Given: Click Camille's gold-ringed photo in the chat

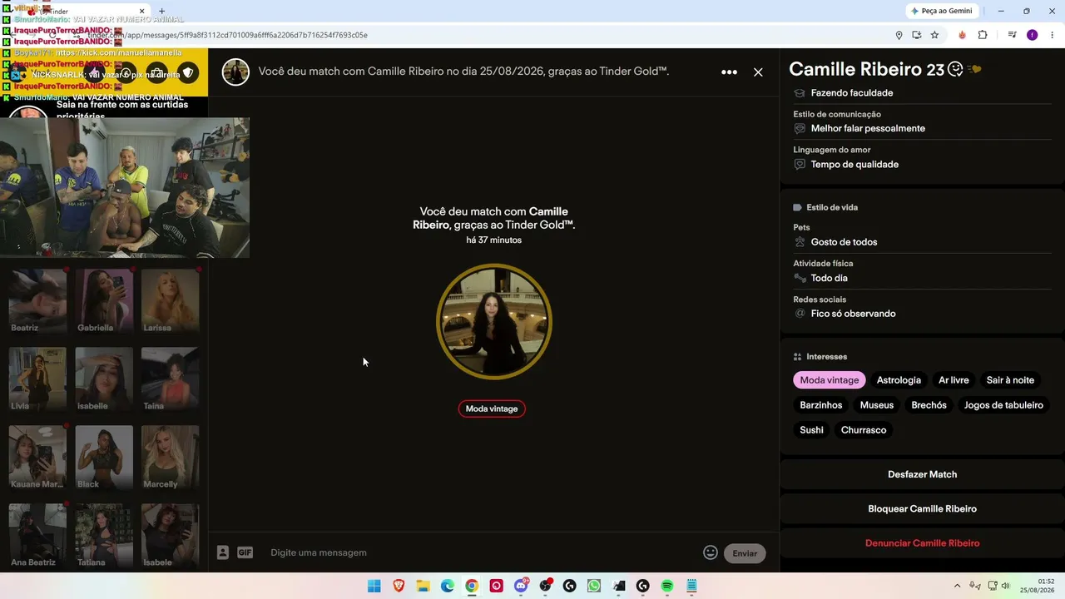Looking at the screenshot, I should pyautogui.click(x=494, y=322).
